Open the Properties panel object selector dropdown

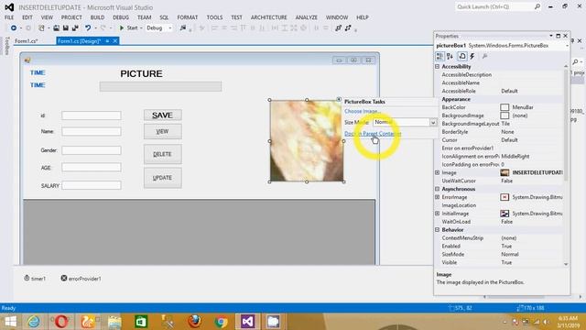(567, 45)
